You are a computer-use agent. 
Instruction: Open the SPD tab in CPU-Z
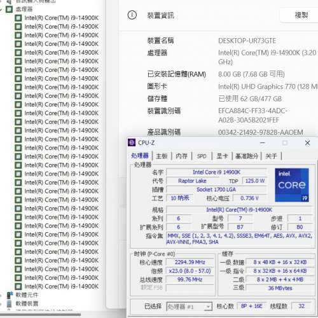tap(202, 156)
